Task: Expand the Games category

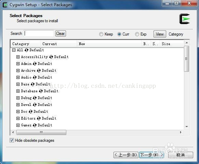Action: pyautogui.click(x=18, y=125)
